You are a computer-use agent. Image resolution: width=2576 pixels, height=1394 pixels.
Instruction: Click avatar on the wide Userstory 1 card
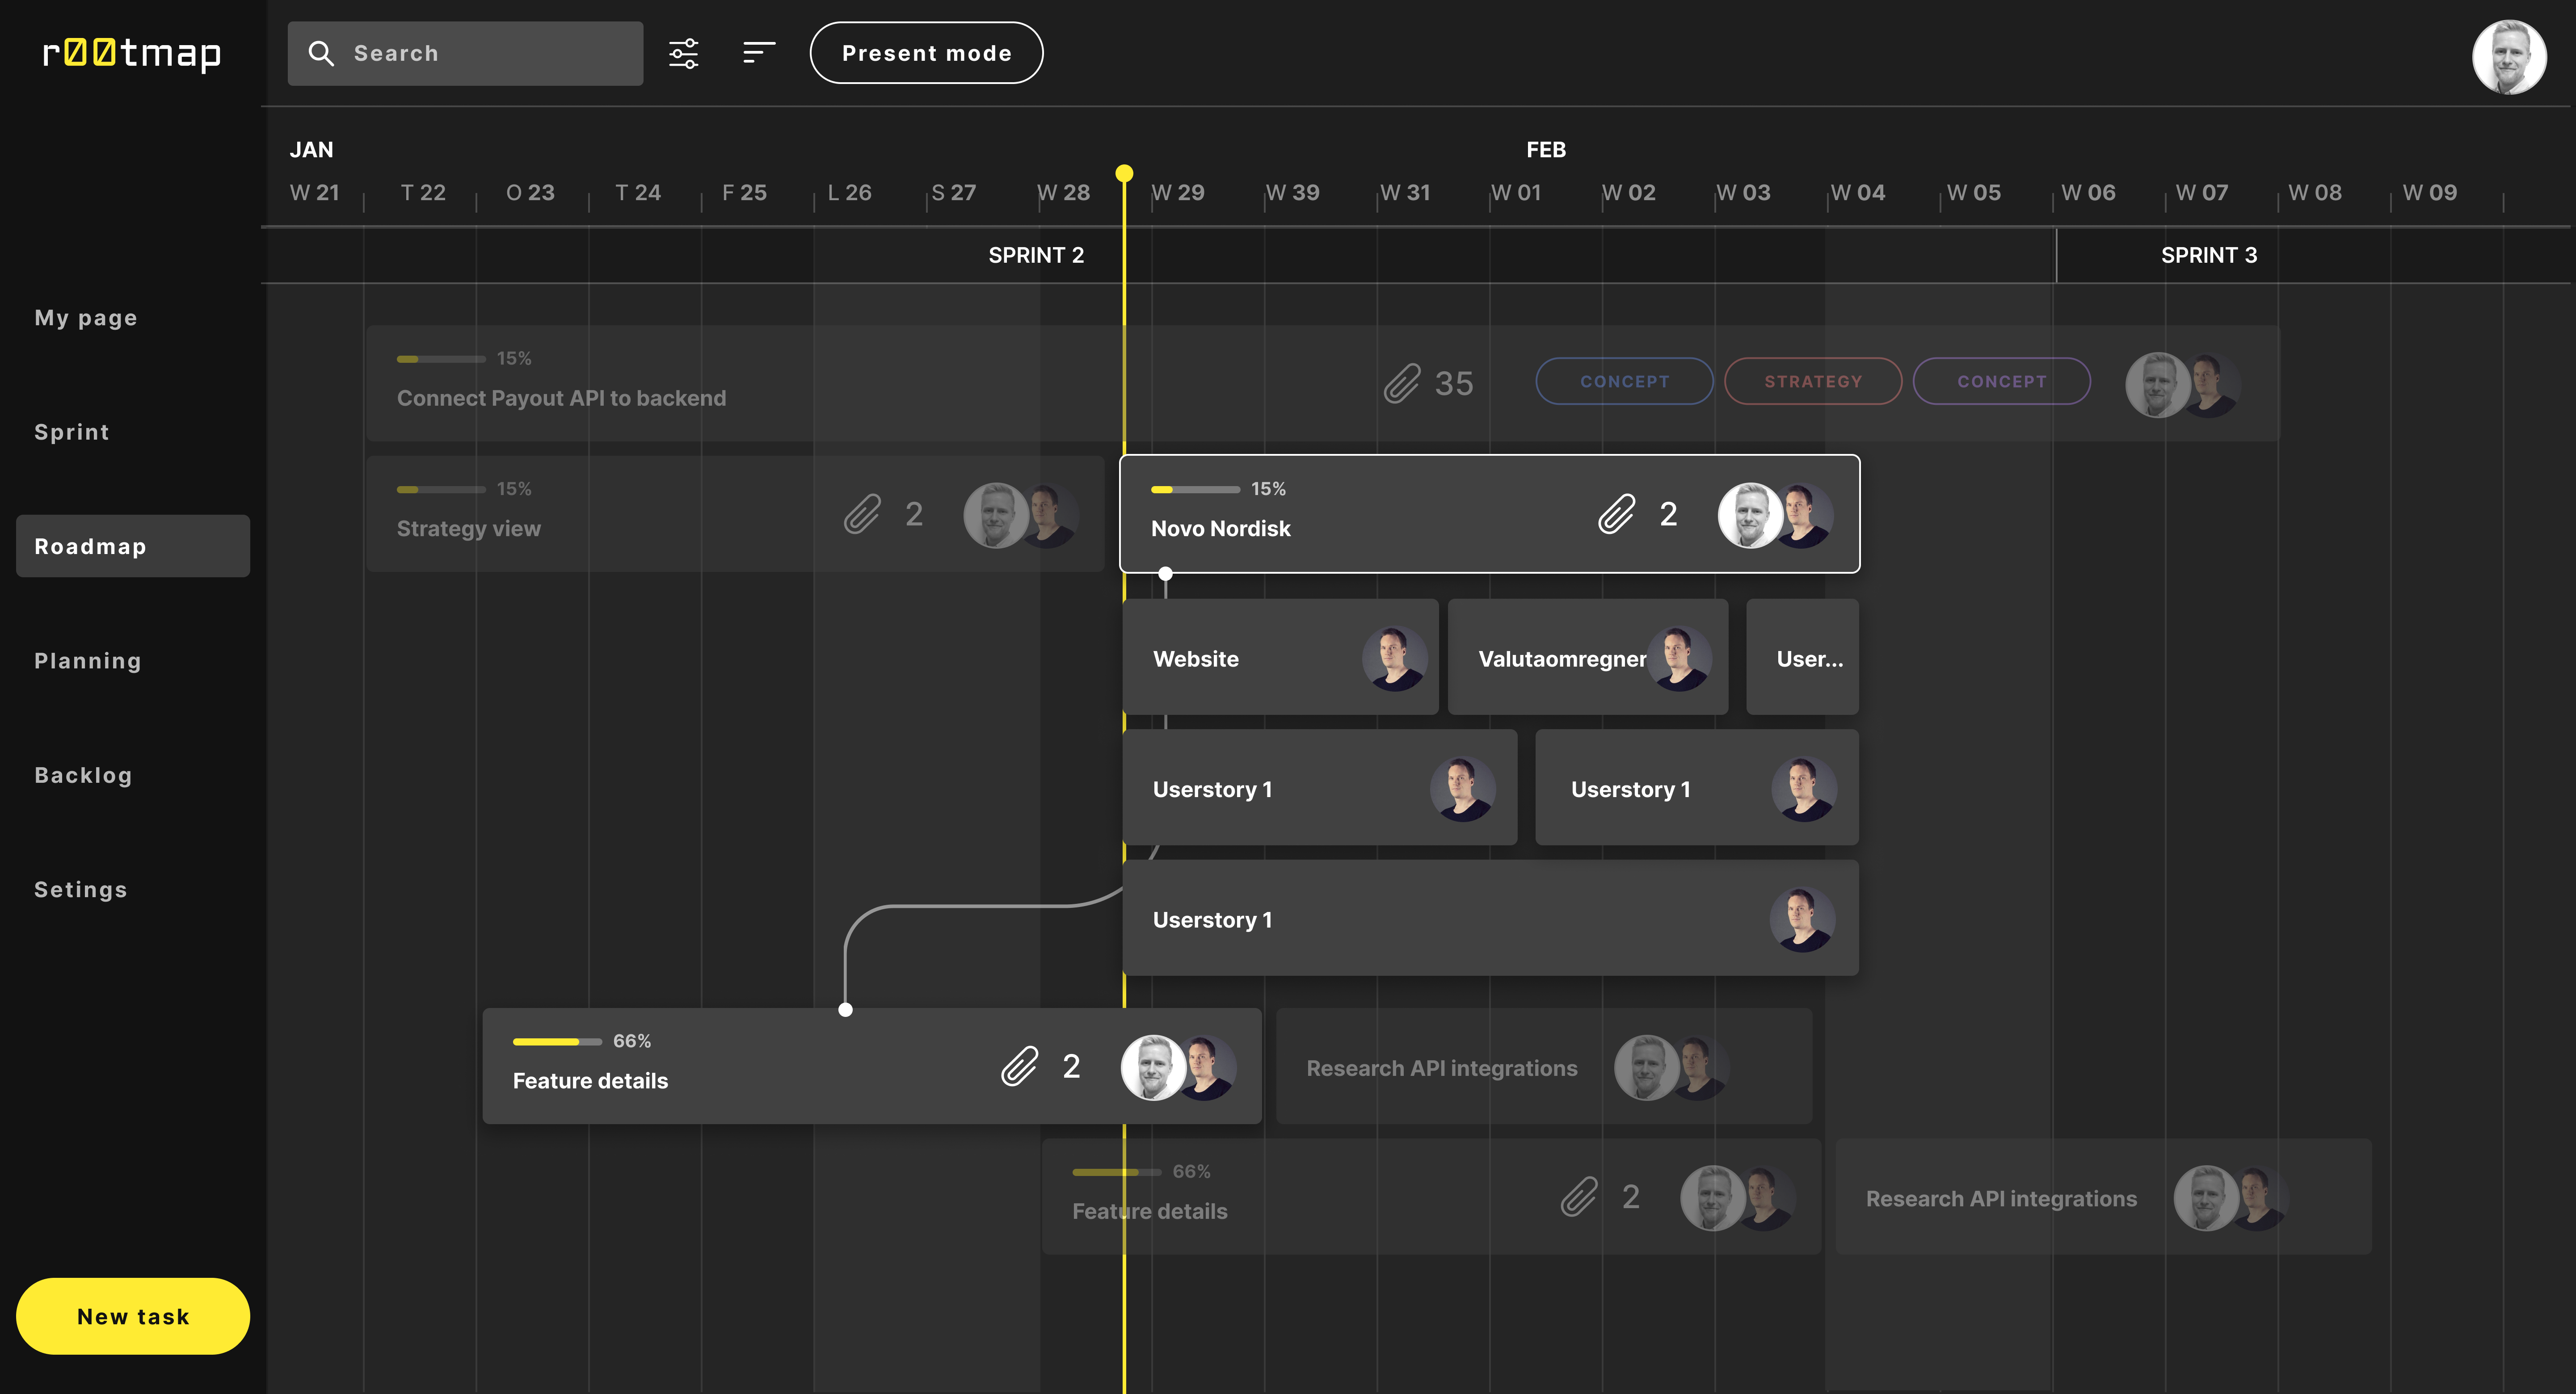1802,920
